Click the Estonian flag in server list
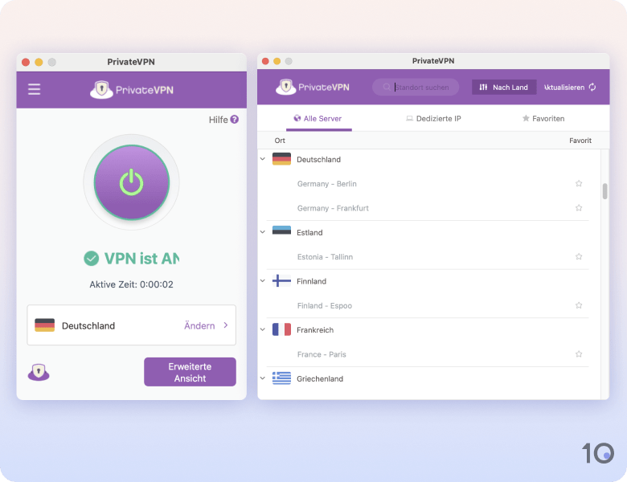The height and width of the screenshot is (482, 627). (281, 231)
